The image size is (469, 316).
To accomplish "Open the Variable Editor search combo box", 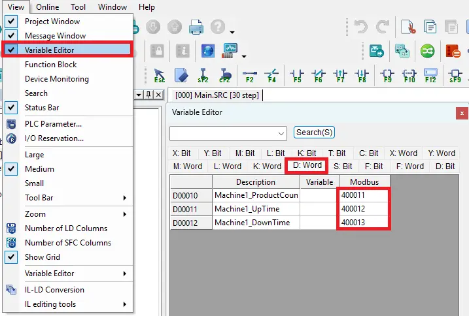I will pyautogui.click(x=228, y=133).
